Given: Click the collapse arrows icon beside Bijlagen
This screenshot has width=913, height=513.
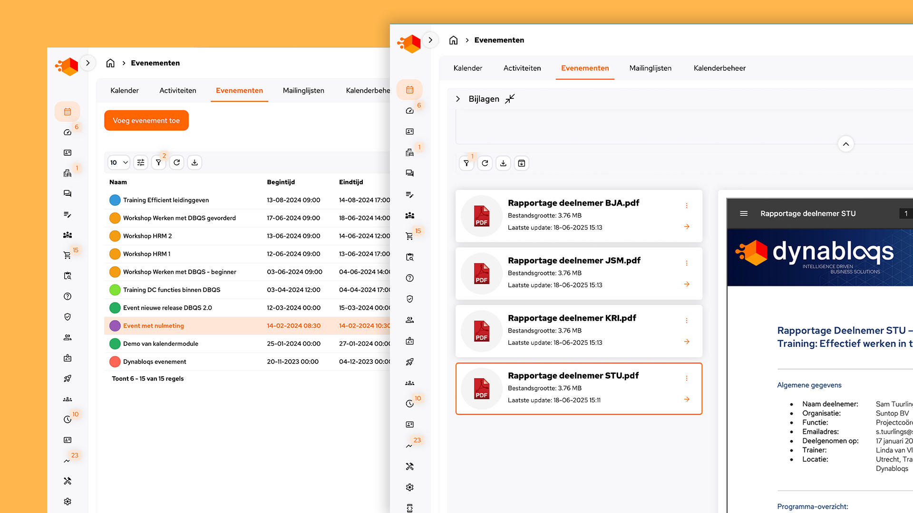Looking at the screenshot, I should 510,99.
